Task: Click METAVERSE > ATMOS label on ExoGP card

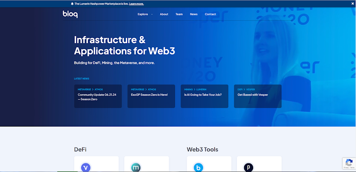Action: [x=143, y=90]
